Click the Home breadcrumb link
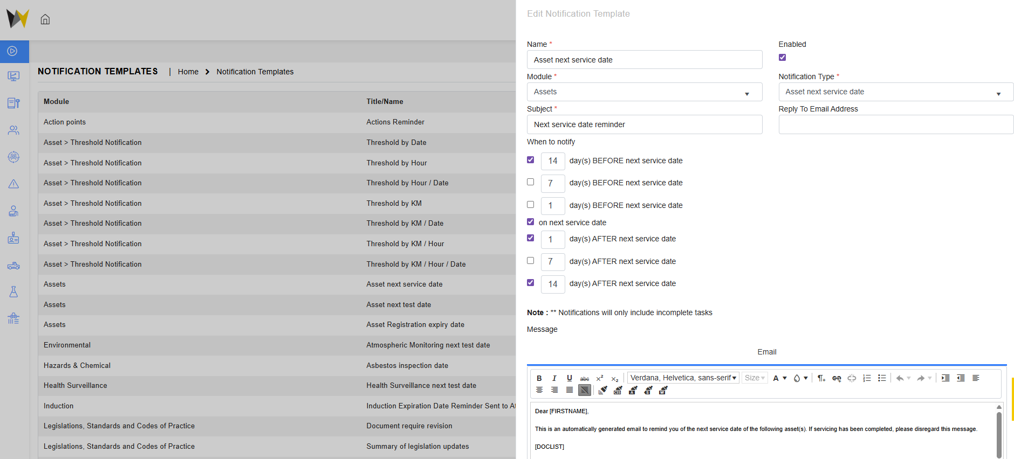The width and height of the screenshot is (1014, 459). [188, 72]
